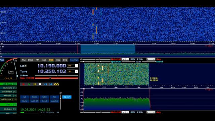
Task: Click the RF+17 attenuation button
Action: (x=67, y=97)
